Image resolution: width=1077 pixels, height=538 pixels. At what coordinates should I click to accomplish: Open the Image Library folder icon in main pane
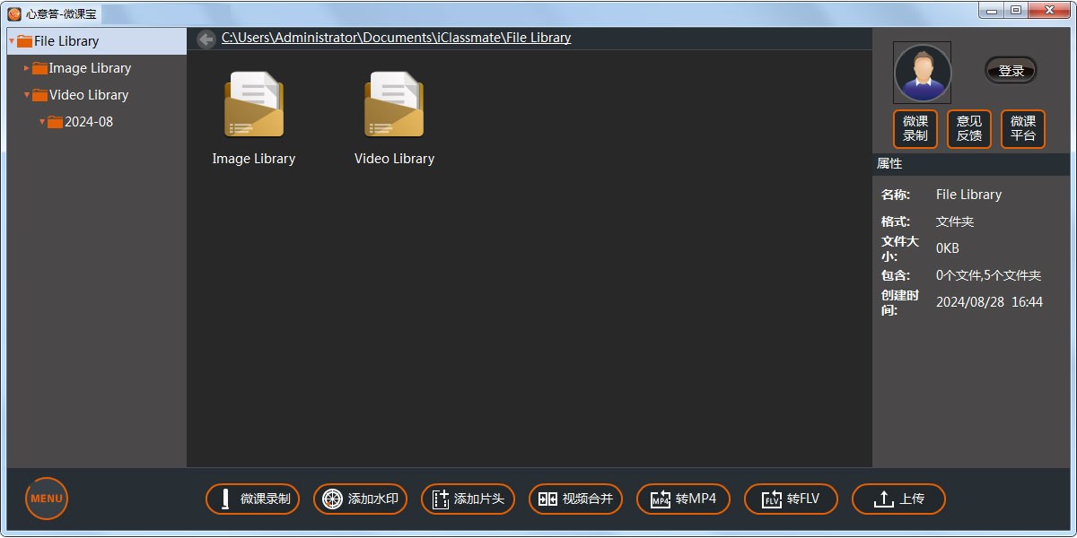tap(254, 105)
